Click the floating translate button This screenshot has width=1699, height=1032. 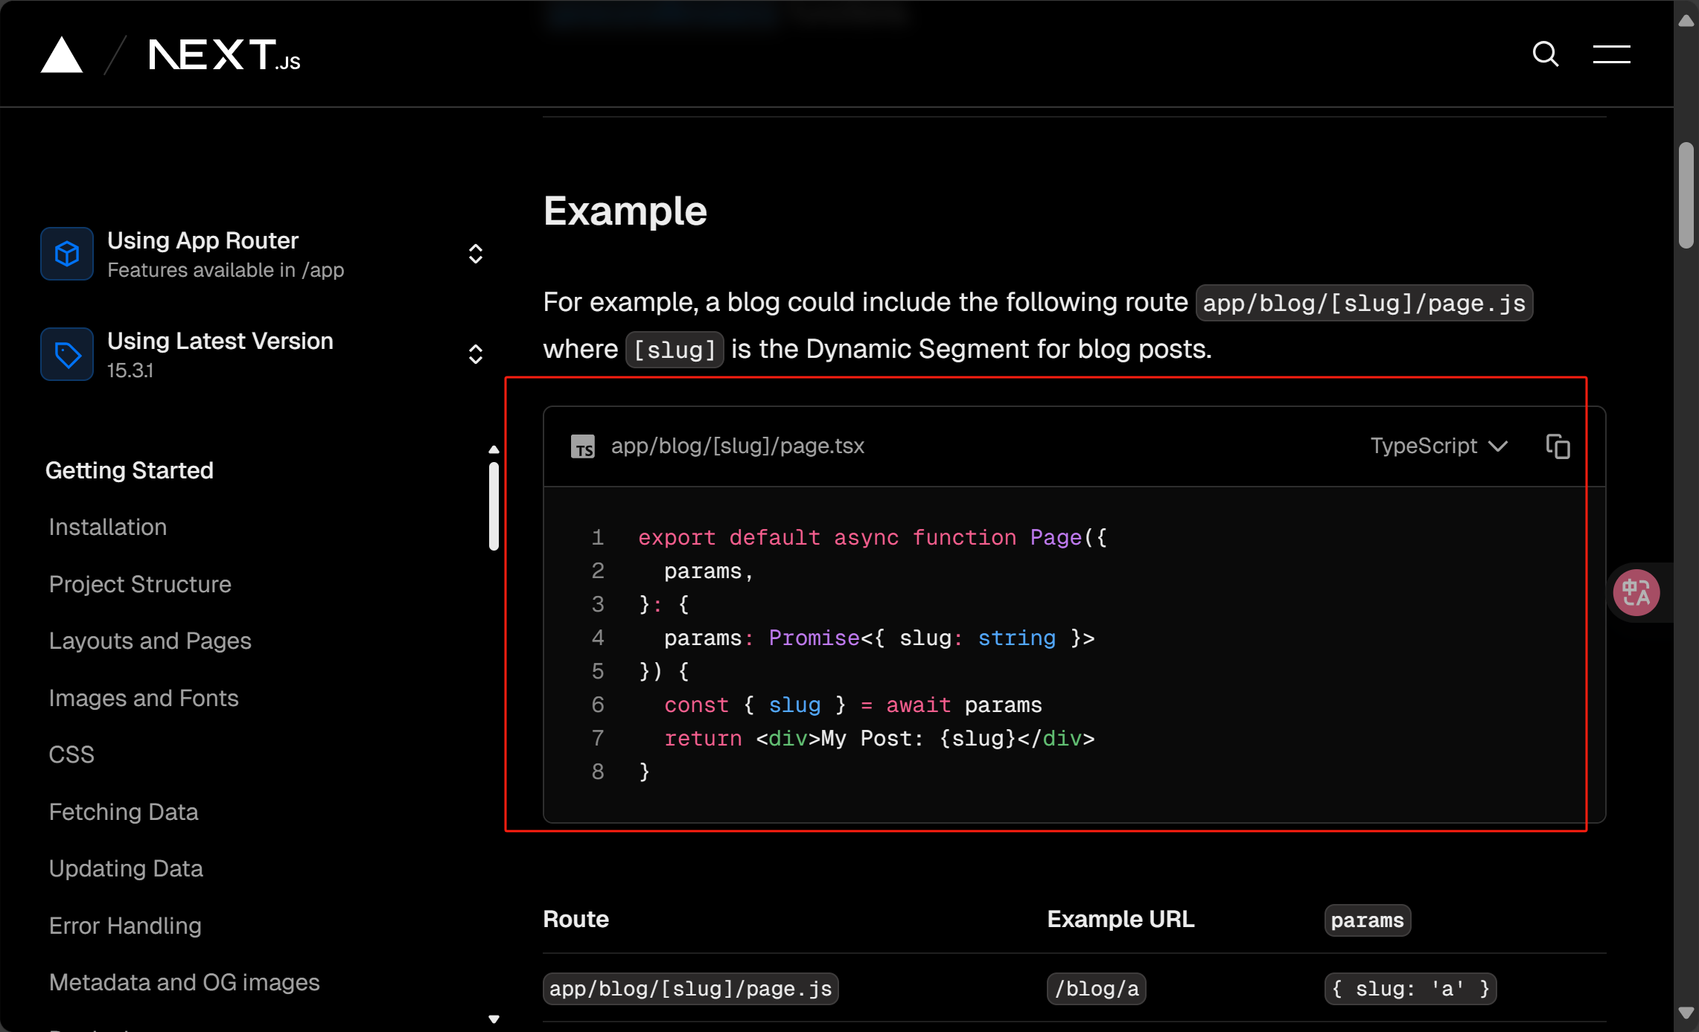click(1636, 592)
